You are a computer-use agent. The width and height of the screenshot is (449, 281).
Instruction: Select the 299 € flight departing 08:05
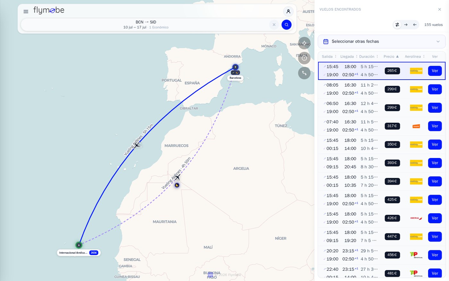[x=382, y=89]
